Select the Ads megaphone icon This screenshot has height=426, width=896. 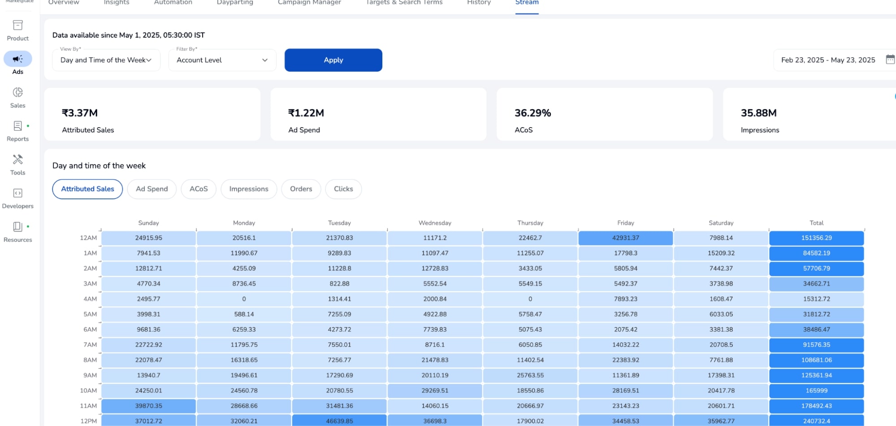point(17,59)
